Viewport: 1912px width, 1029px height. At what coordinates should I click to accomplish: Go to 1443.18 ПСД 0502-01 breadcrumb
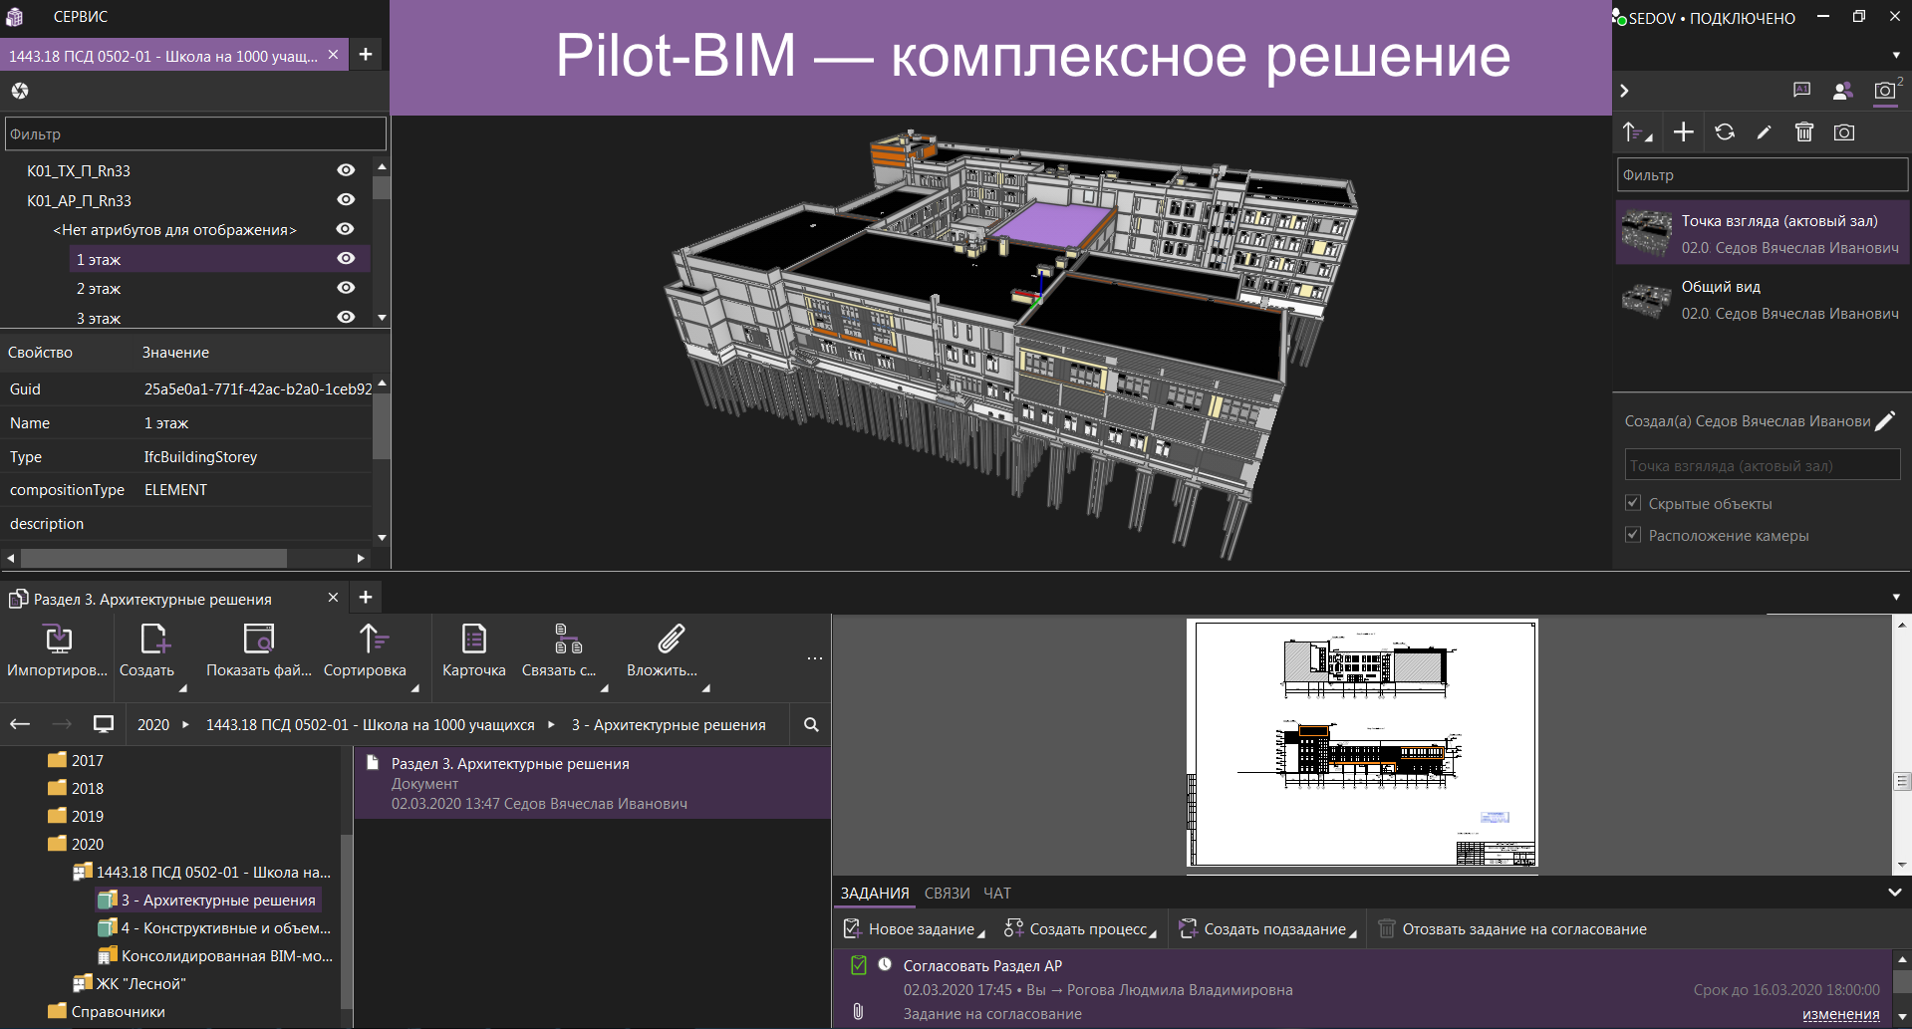click(x=371, y=725)
